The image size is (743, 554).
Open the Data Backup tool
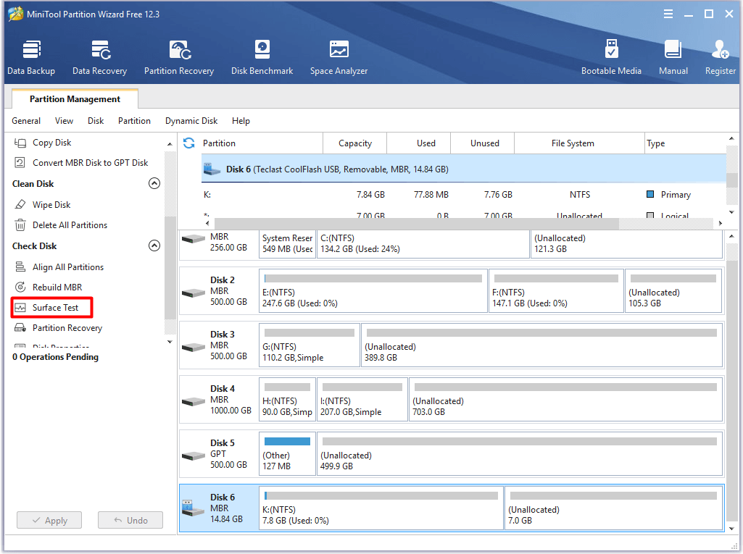pyautogui.click(x=31, y=57)
